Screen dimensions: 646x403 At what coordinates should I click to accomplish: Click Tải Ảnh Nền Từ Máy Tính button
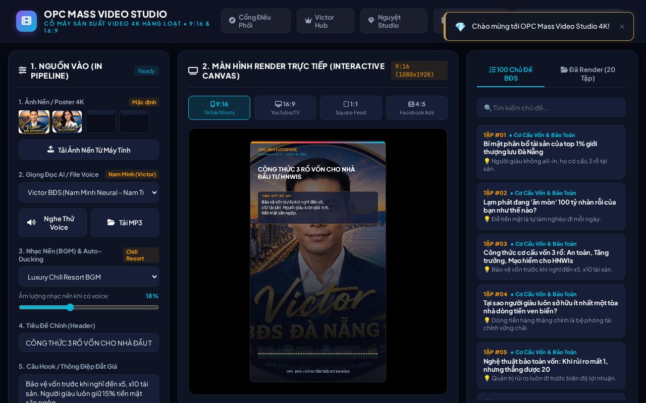(89, 150)
